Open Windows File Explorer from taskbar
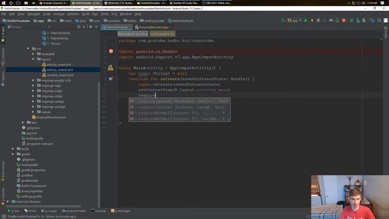 point(26,3)
